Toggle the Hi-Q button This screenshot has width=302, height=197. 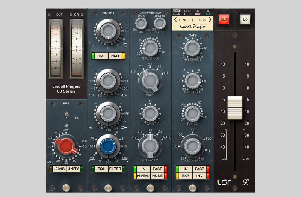coord(115,56)
